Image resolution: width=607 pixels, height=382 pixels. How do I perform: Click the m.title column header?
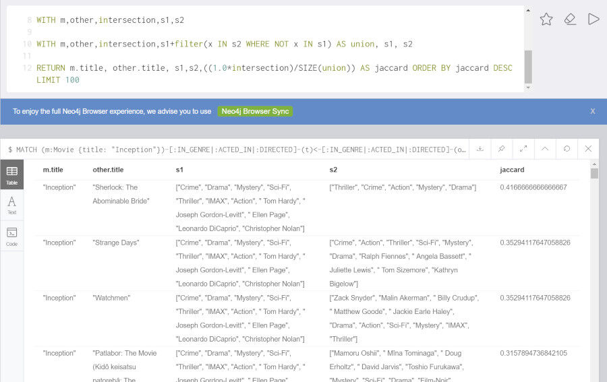click(x=53, y=170)
